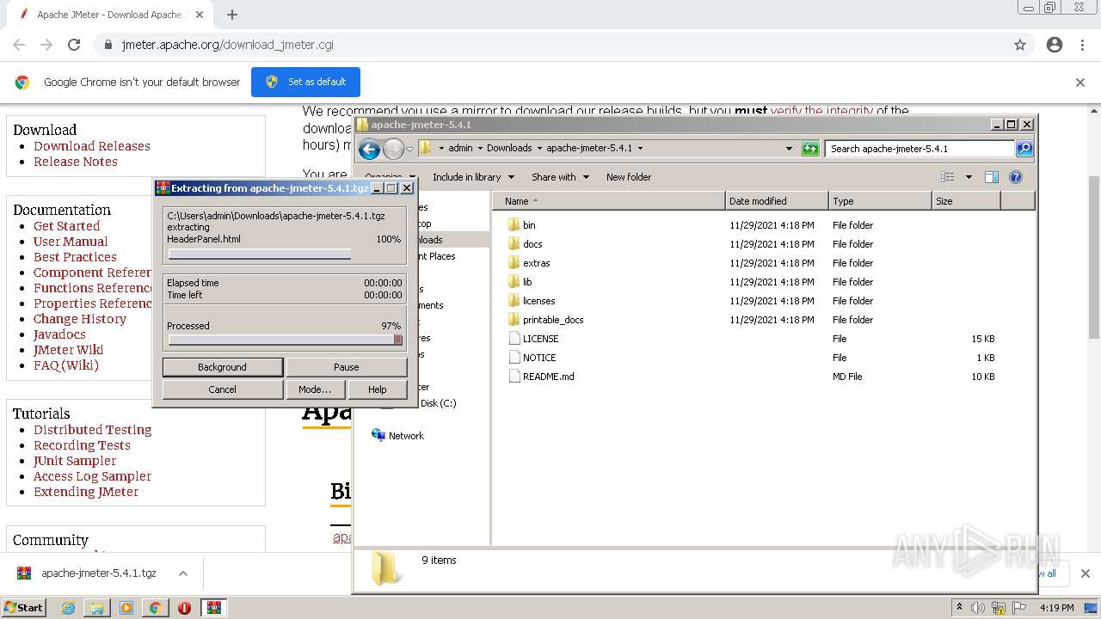
Task: Close Chrome downloads shelf
Action: (x=1085, y=573)
